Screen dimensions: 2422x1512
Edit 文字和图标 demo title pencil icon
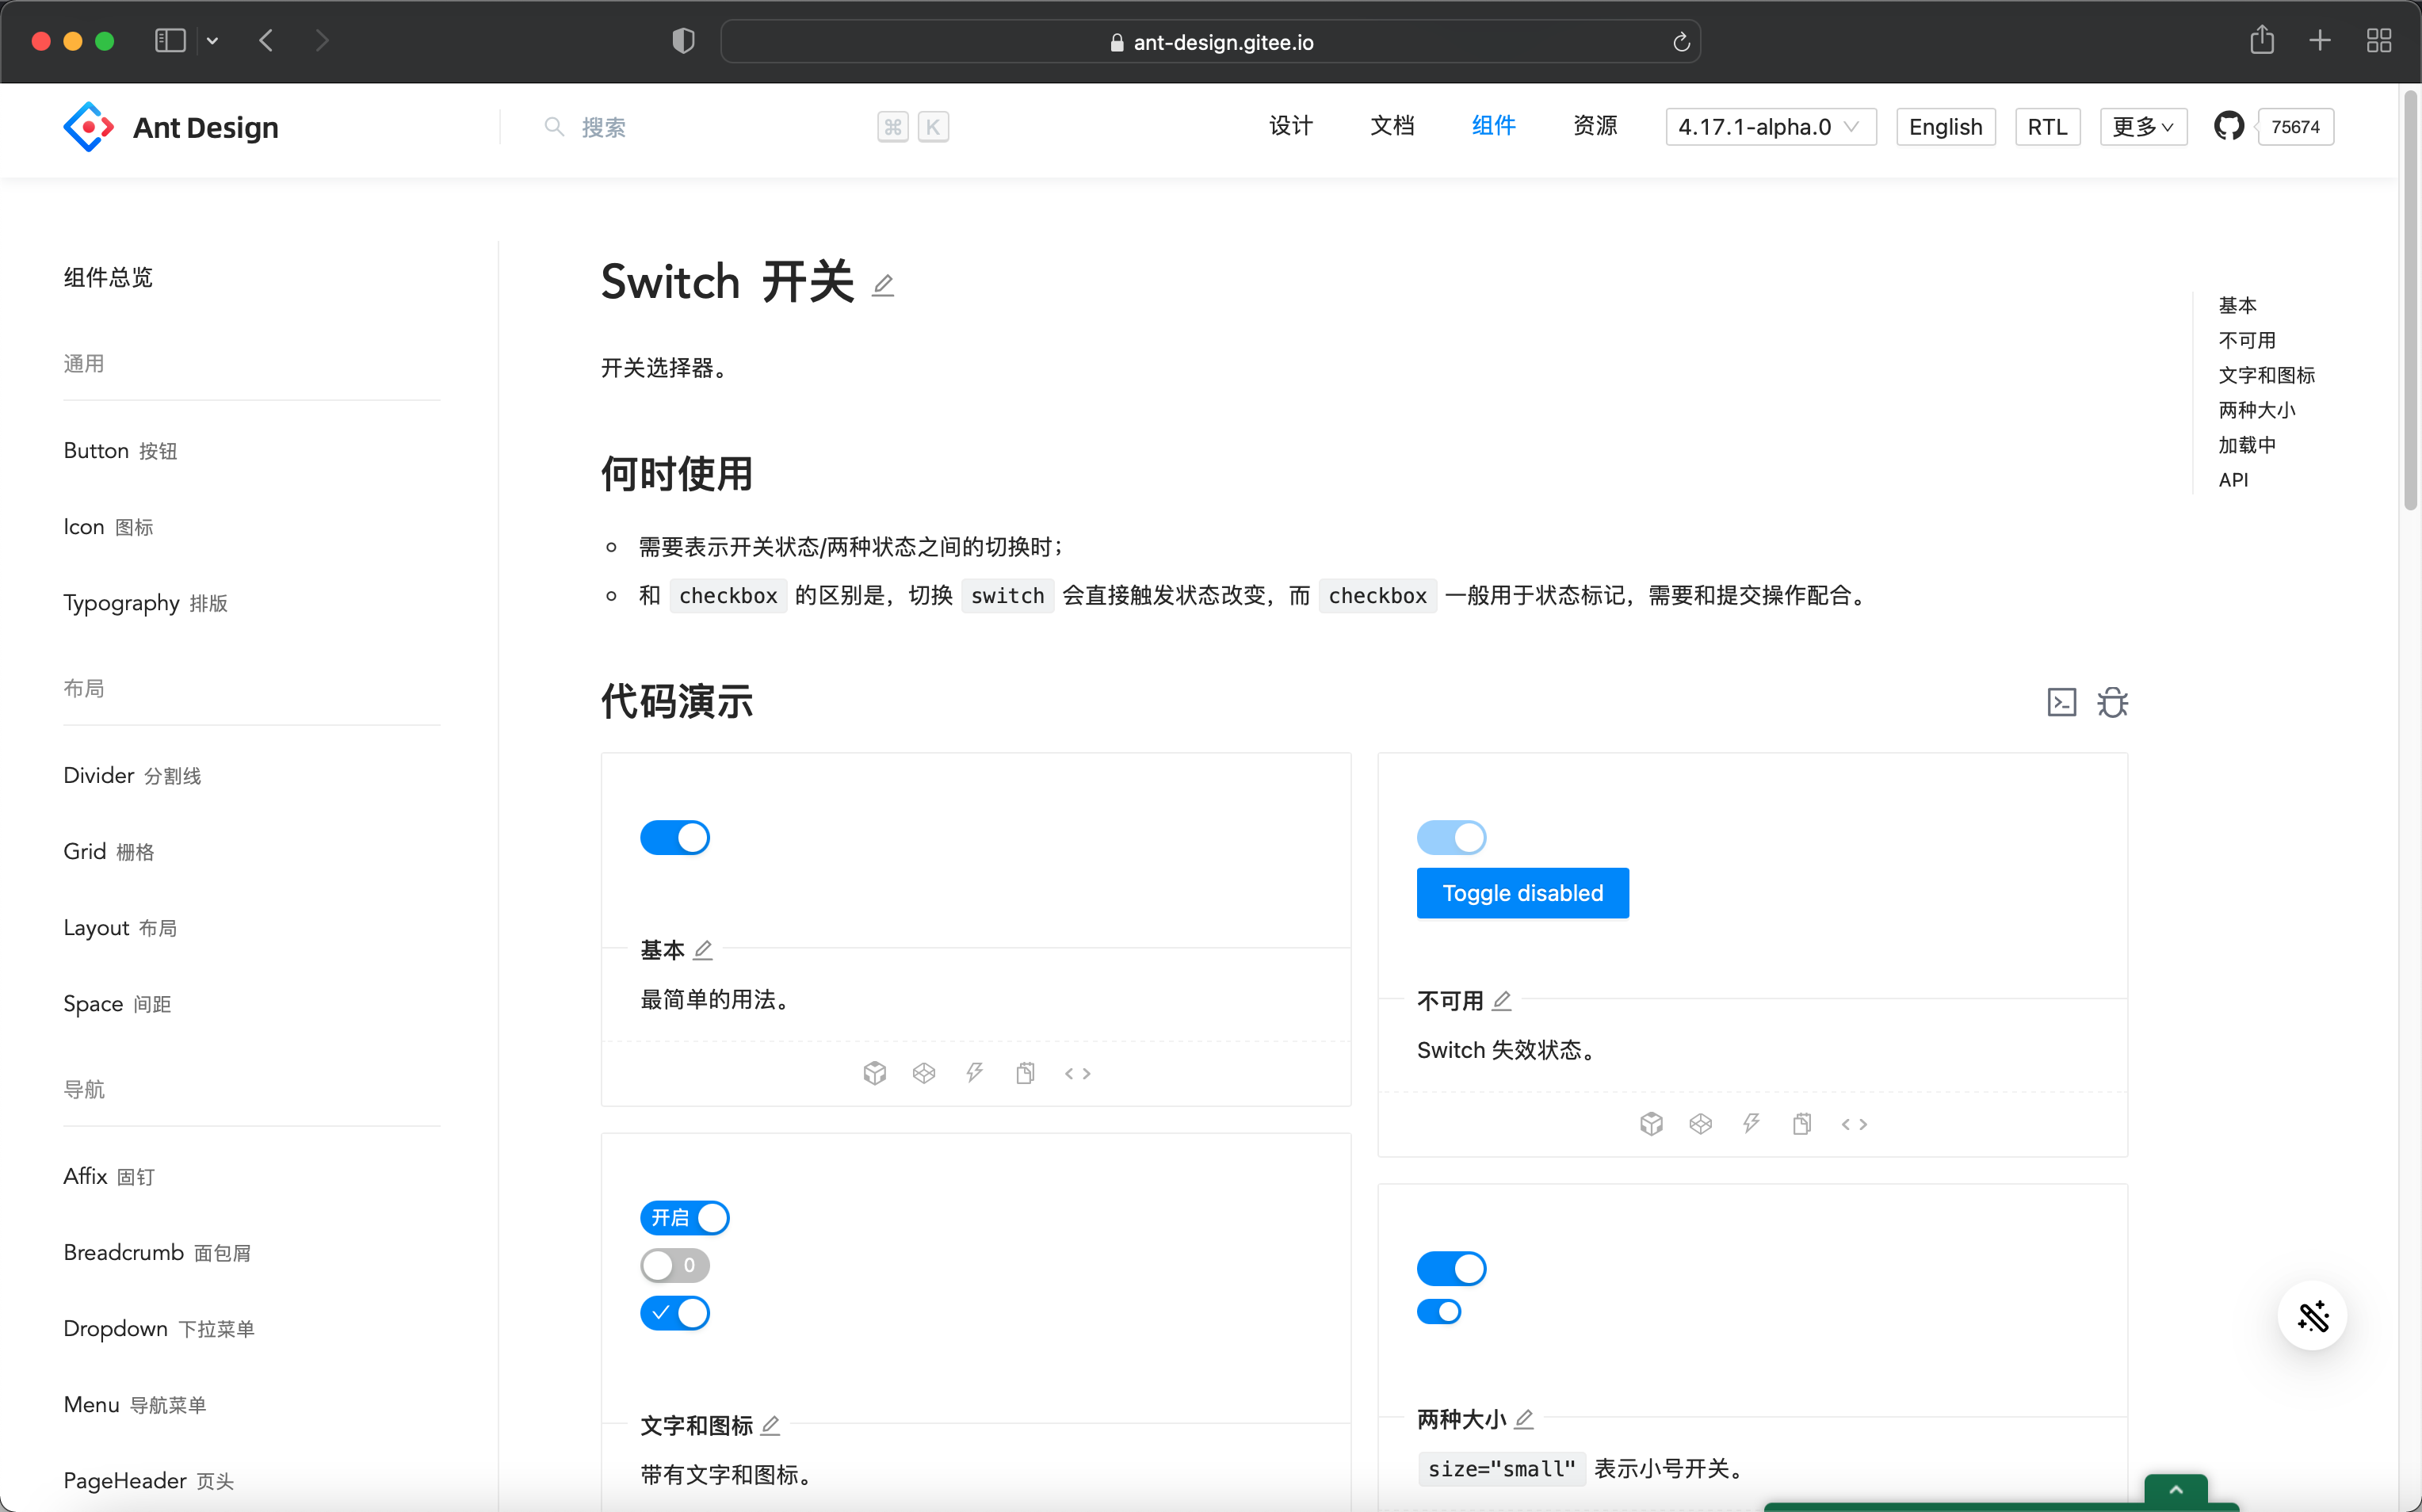pyautogui.click(x=770, y=1425)
